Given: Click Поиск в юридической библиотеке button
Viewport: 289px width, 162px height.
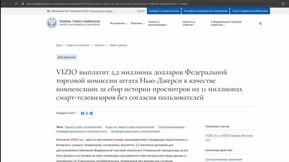Looking at the screenshot, I should point(250,11).
